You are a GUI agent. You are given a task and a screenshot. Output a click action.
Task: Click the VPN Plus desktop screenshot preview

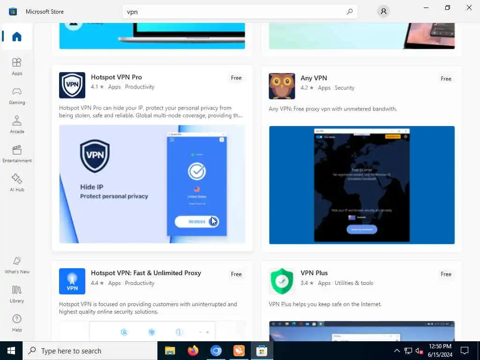362,331
